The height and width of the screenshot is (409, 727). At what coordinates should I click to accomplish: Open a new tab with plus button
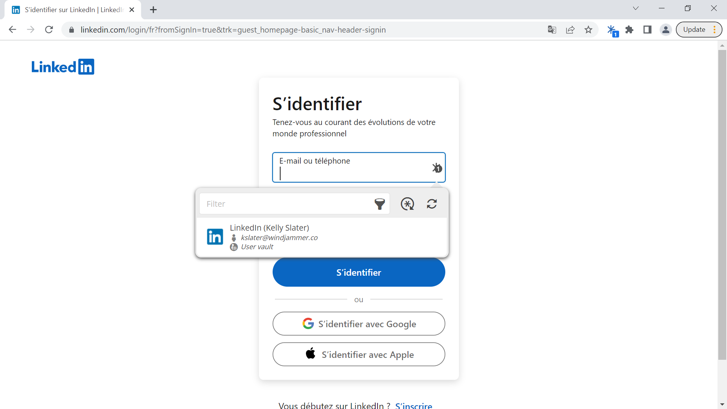pyautogui.click(x=153, y=10)
